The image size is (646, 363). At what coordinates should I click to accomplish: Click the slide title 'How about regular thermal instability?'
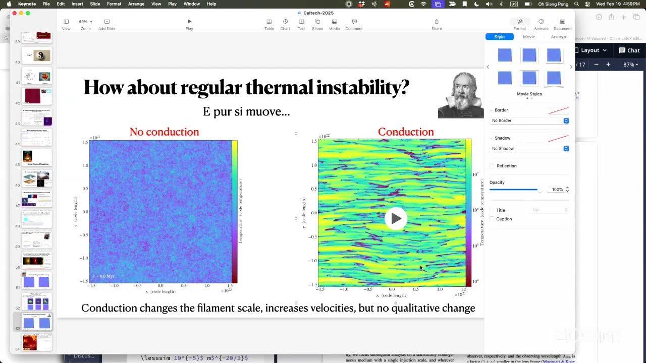[x=246, y=87]
